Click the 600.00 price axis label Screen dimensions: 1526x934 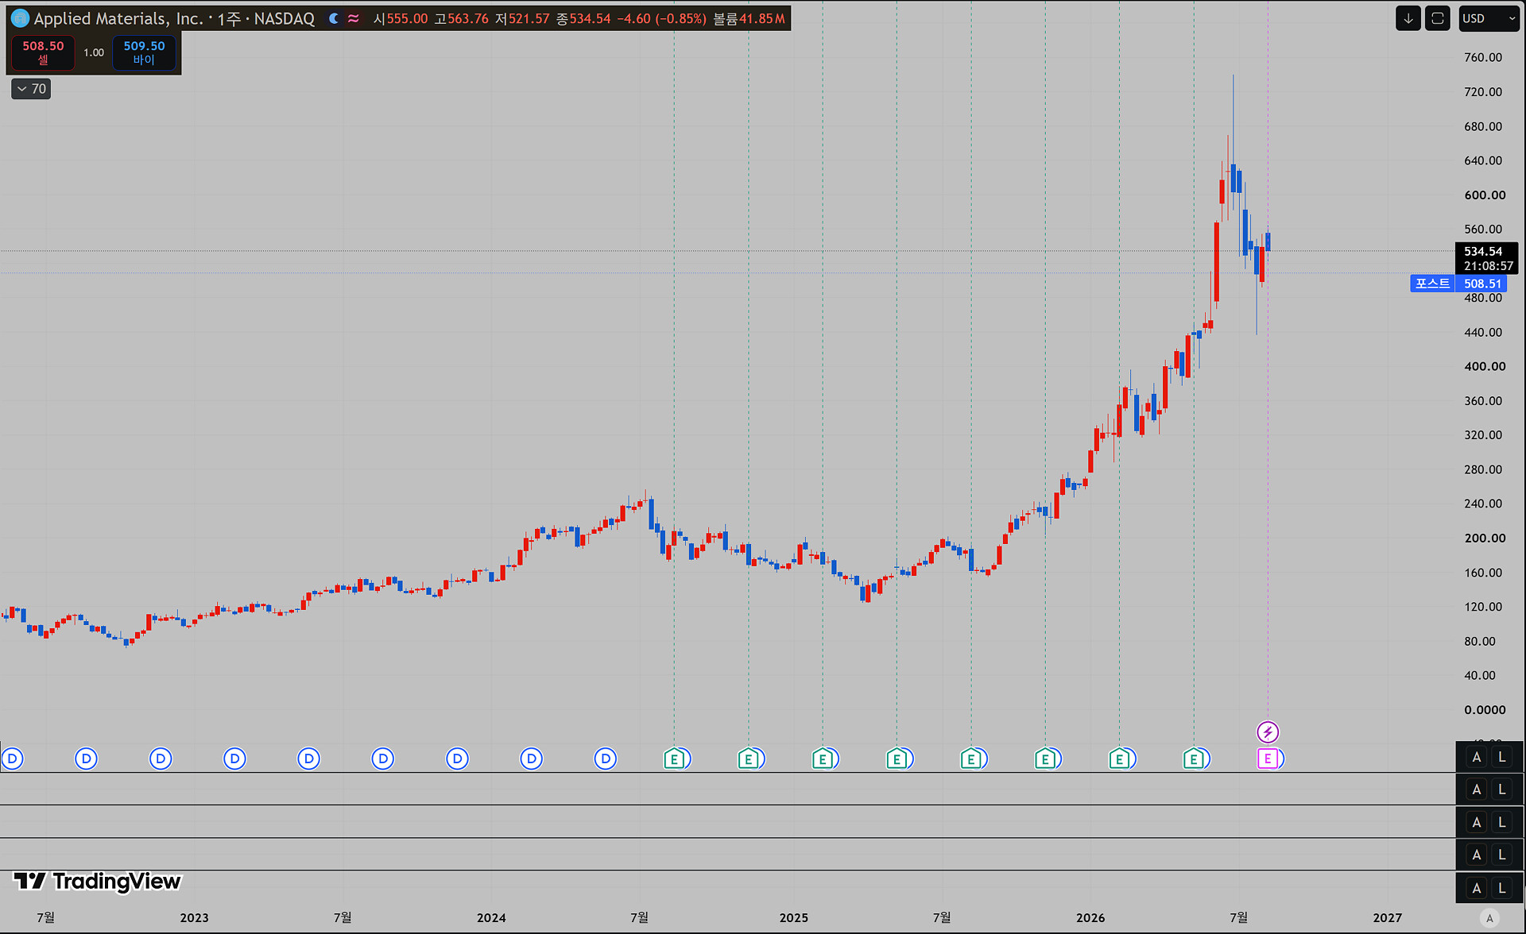[x=1485, y=195]
